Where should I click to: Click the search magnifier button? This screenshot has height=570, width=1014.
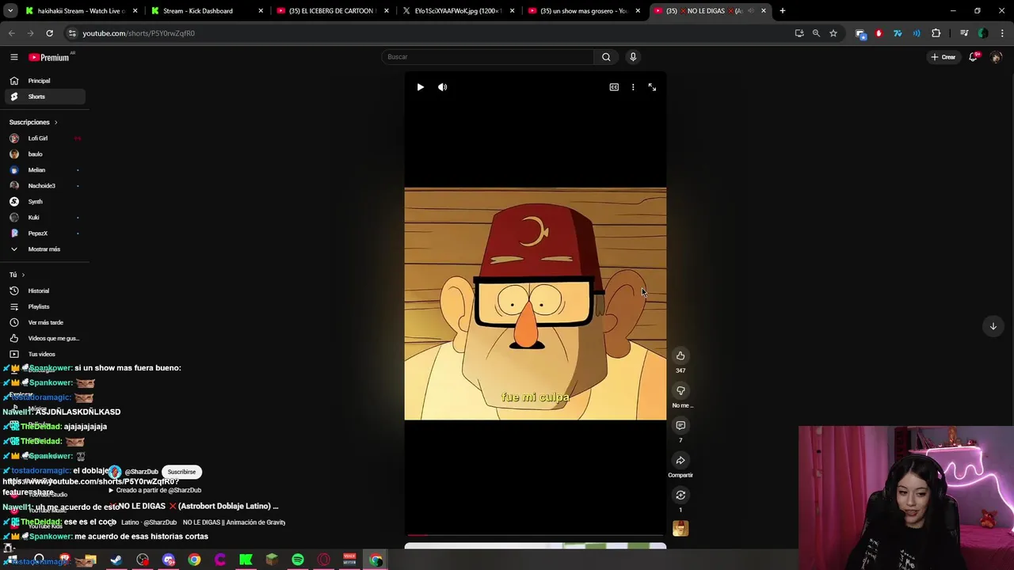[x=606, y=57]
